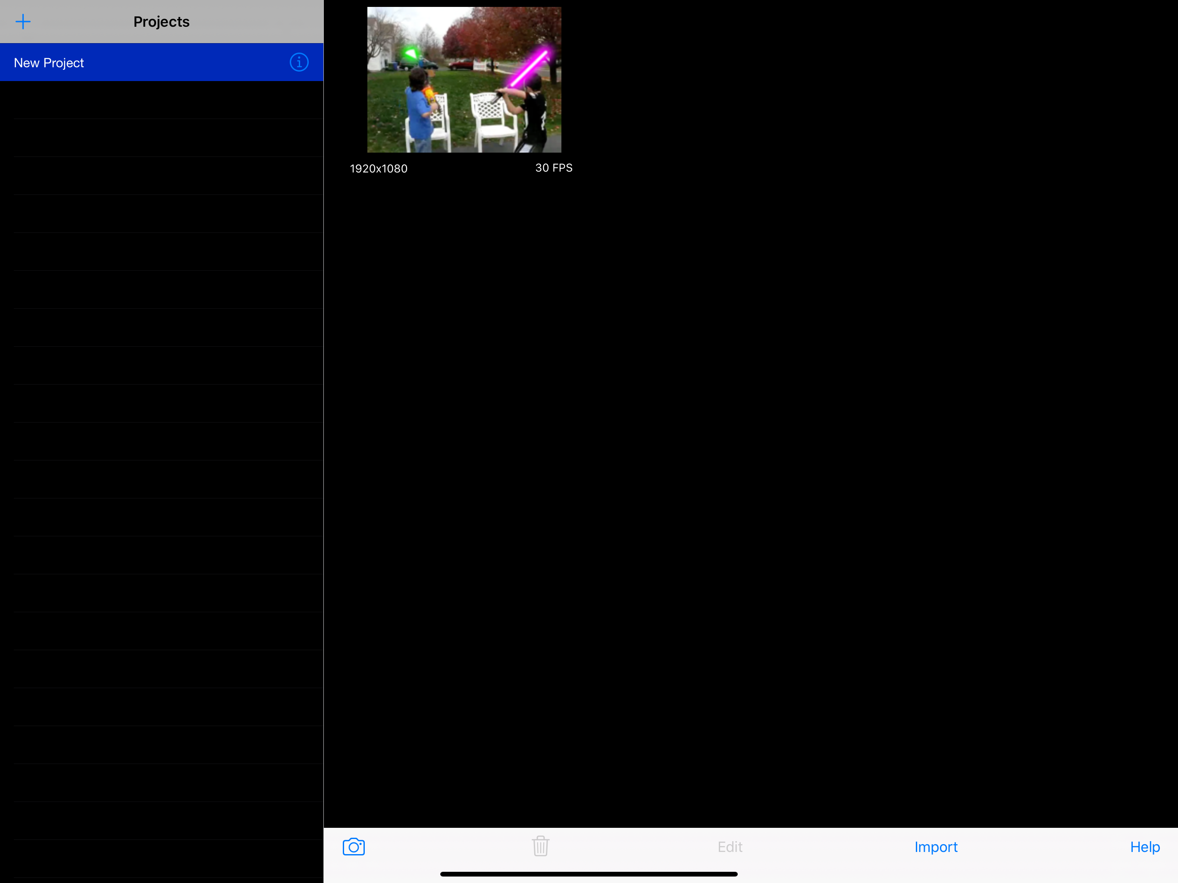Delete clip using the trash icon
Viewport: 1178px width, 883px height.
(x=540, y=846)
